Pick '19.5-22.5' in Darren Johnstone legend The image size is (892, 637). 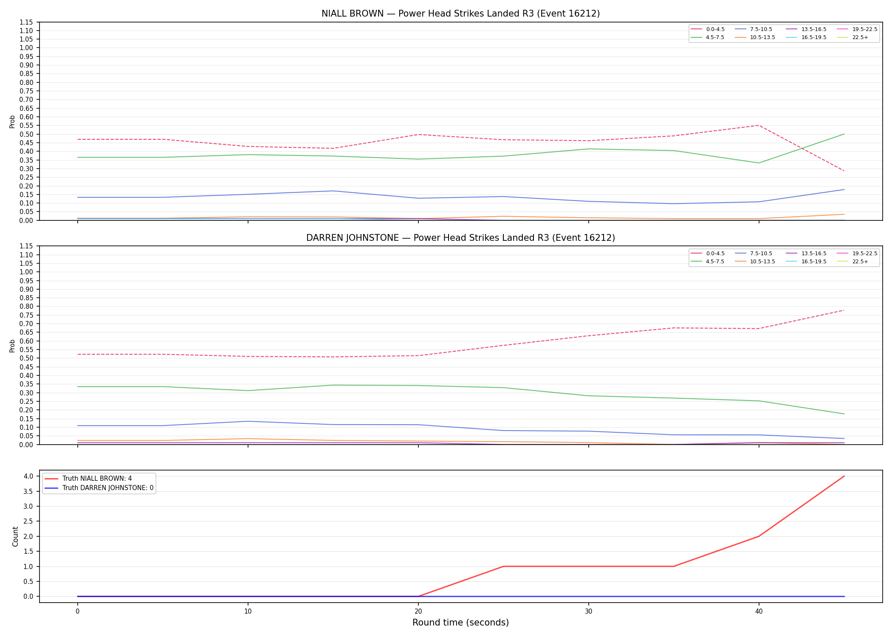pos(858,254)
